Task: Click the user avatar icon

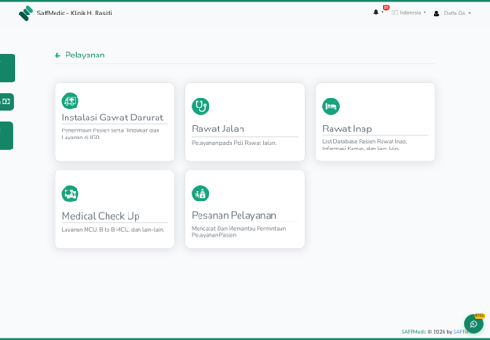Action: pyautogui.click(x=436, y=13)
